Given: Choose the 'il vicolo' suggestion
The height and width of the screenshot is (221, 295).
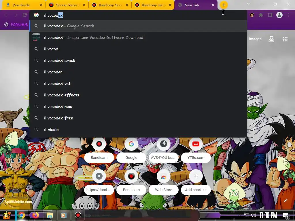Looking at the screenshot, I should 138,129.
